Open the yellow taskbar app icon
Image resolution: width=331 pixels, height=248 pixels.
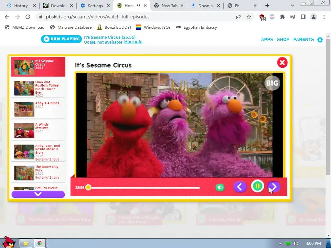(x=26, y=243)
